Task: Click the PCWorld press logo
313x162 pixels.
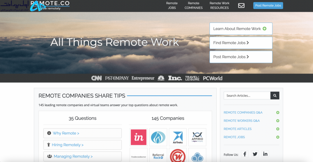Action: coord(213,78)
